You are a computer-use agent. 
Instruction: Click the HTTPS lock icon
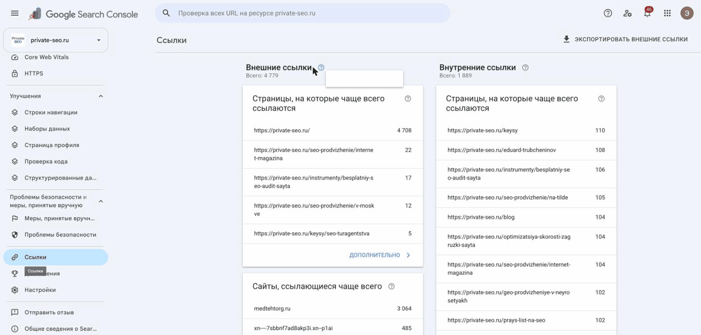click(15, 74)
